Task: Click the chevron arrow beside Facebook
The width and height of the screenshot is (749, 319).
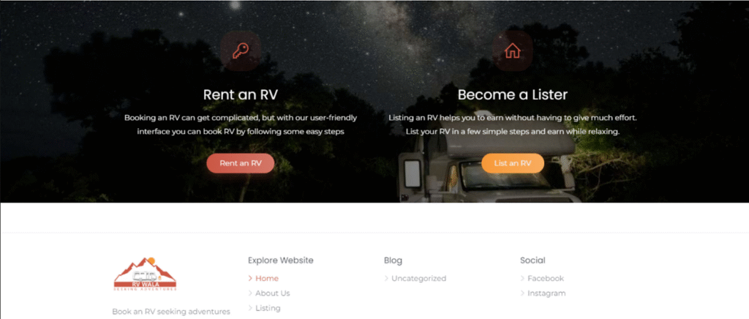Action: [522, 279]
